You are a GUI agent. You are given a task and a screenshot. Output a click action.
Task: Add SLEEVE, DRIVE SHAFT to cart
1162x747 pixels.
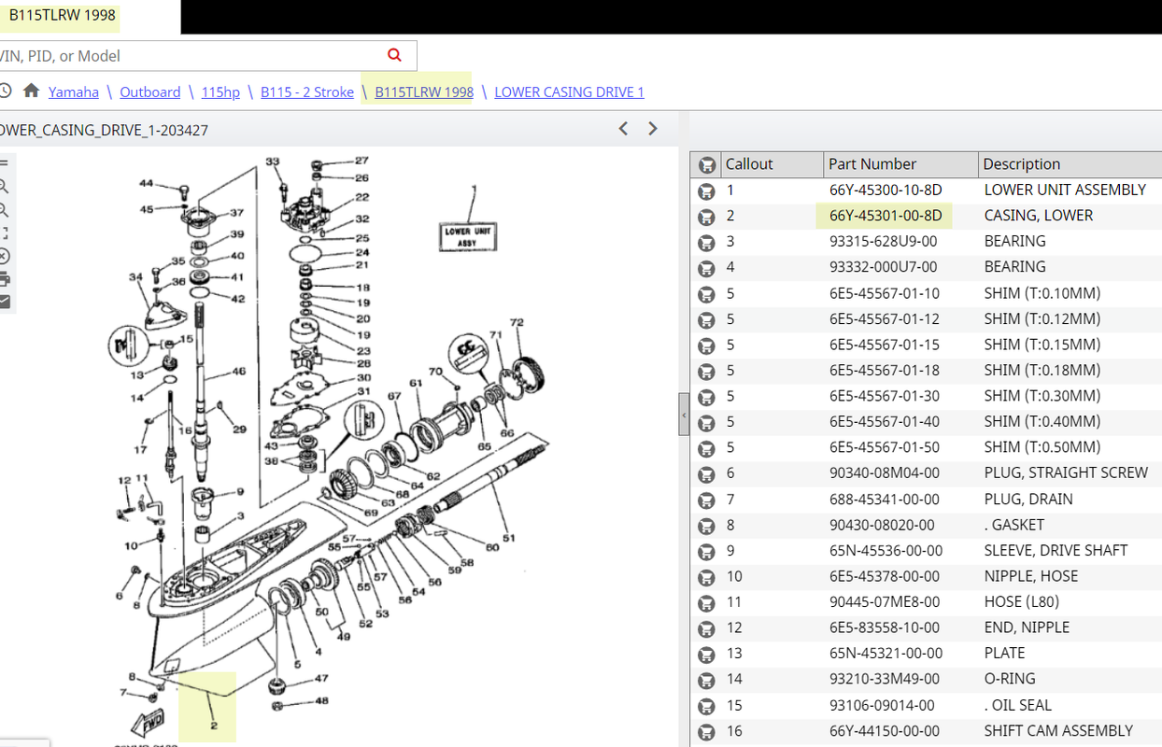(x=707, y=551)
